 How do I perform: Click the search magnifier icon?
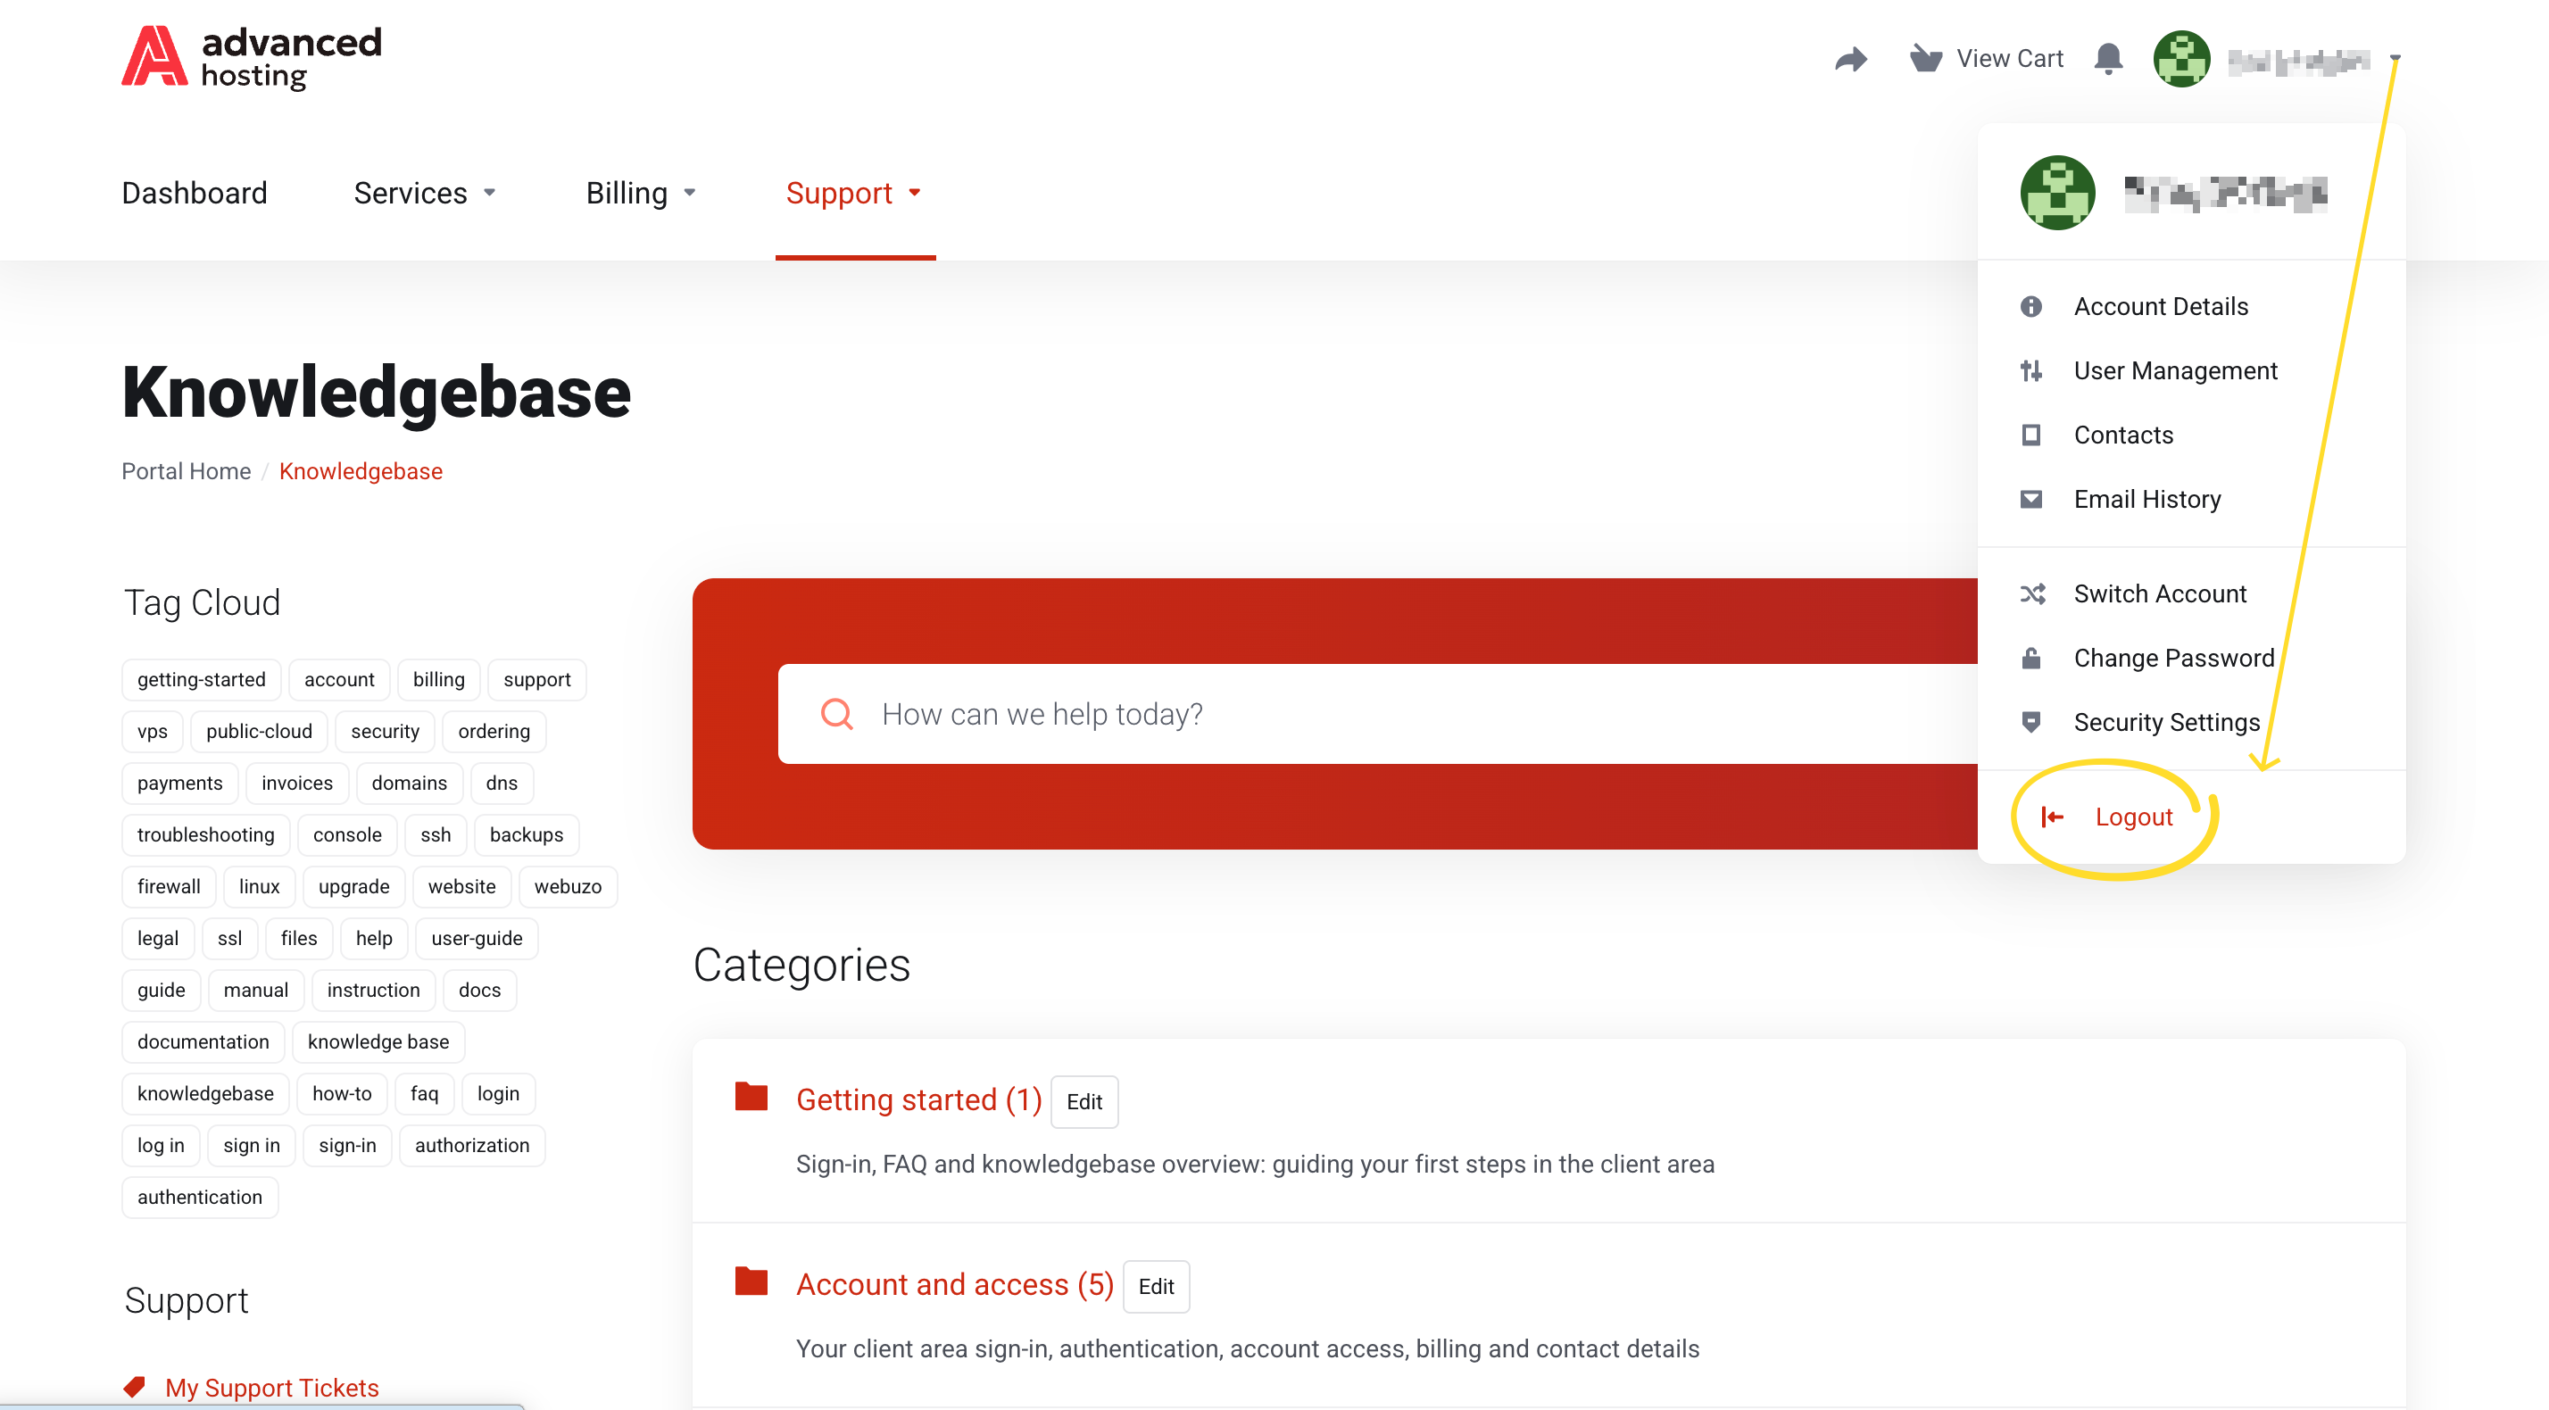click(837, 713)
